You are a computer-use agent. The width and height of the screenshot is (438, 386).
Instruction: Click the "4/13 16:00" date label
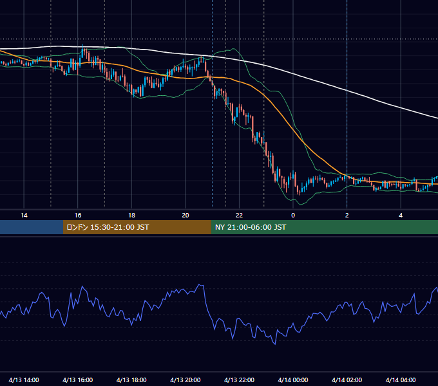(x=78, y=380)
